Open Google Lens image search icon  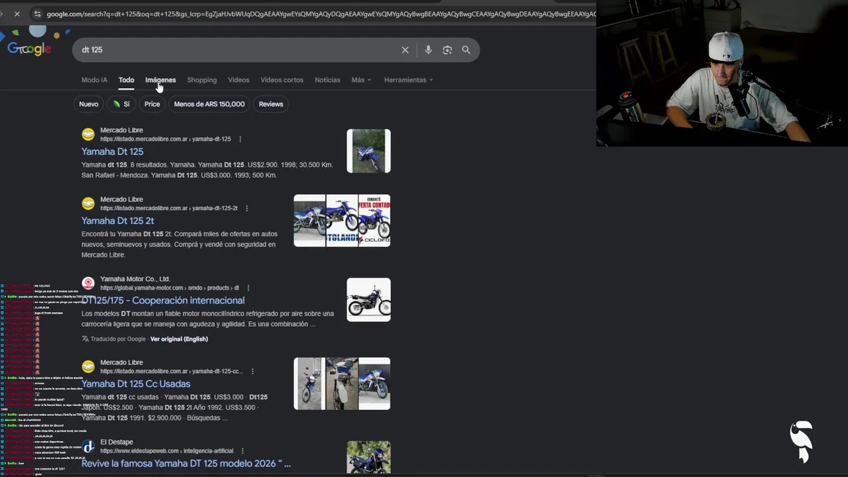[x=447, y=50]
